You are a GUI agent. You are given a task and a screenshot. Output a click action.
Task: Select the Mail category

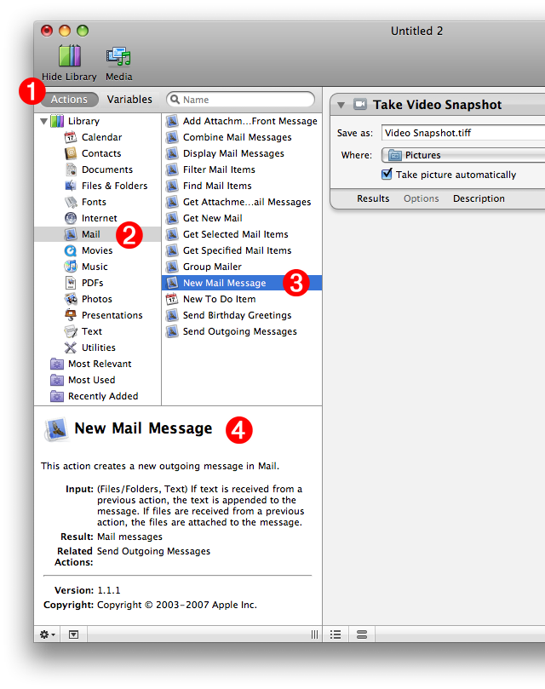pos(98,234)
